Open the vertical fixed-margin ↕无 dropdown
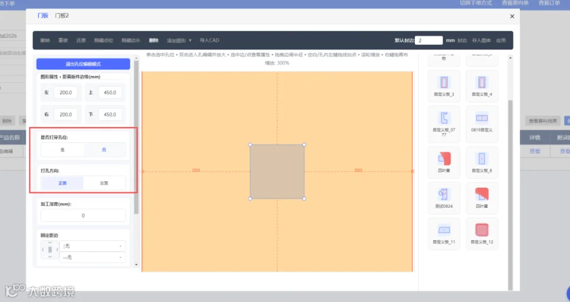570x302 pixels. pyautogui.click(x=92, y=246)
